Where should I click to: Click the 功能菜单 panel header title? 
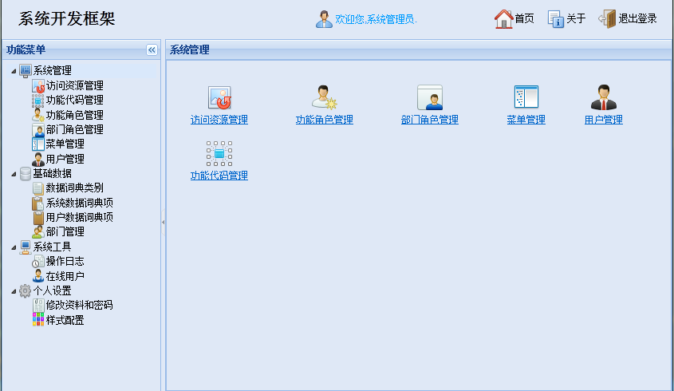[26, 50]
